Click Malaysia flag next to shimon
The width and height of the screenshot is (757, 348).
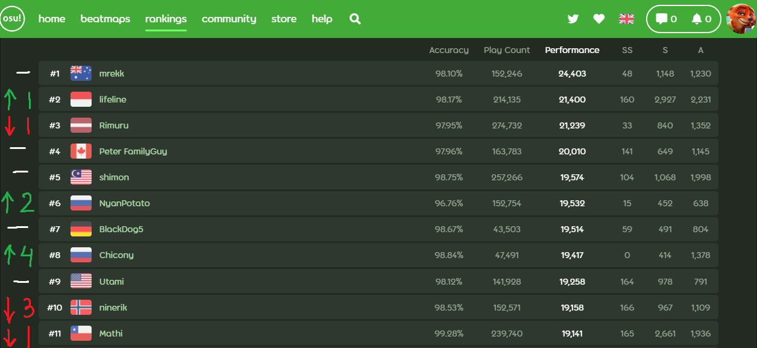tap(81, 177)
